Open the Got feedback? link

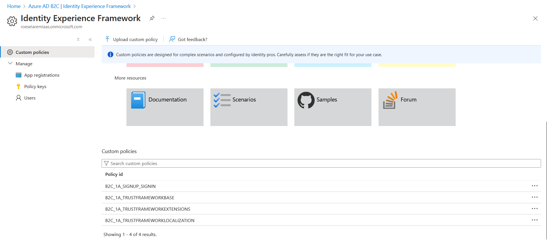tap(192, 39)
